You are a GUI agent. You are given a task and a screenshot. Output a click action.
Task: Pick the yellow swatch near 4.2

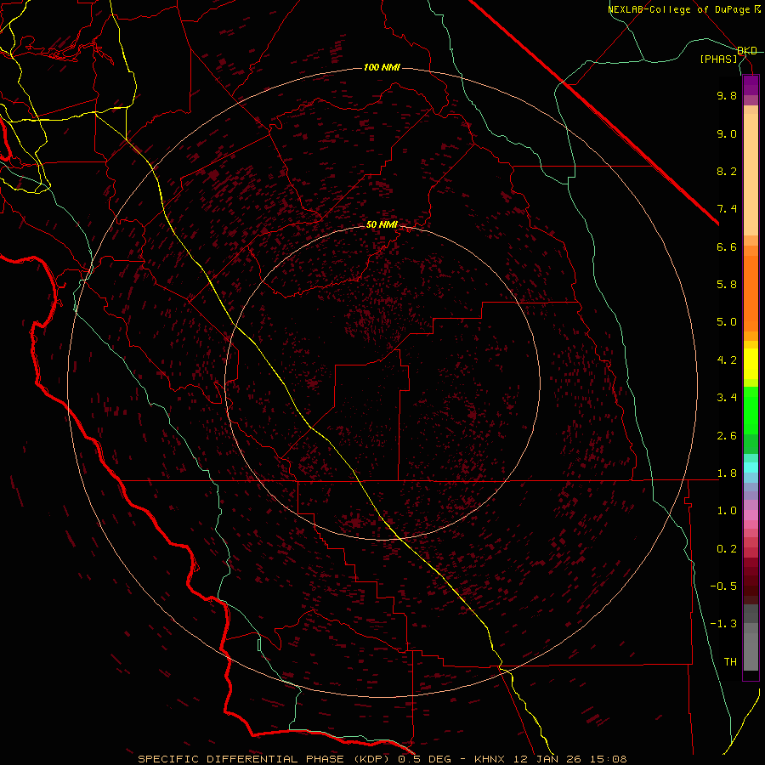coord(751,360)
